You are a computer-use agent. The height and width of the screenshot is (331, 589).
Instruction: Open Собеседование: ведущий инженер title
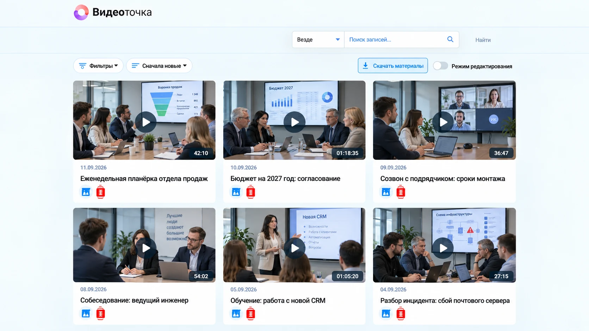click(x=134, y=300)
